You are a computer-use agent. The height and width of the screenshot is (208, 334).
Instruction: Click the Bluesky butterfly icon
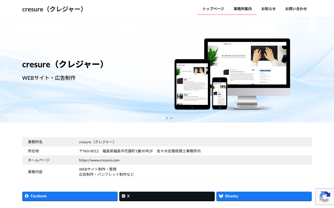coord(221,196)
